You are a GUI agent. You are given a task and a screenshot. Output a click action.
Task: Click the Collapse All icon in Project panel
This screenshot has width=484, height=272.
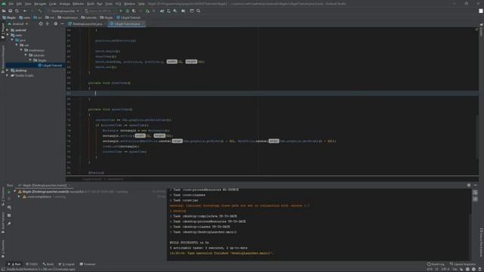pos(47,23)
